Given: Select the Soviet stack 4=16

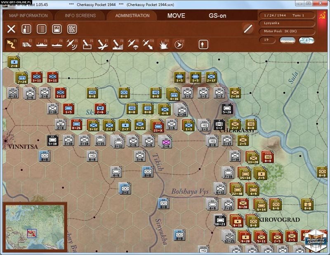Looking at the screenshot, I should pyautogui.click(x=174, y=94).
